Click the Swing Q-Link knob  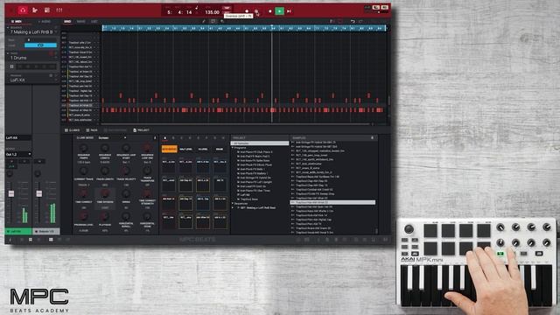(126, 193)
